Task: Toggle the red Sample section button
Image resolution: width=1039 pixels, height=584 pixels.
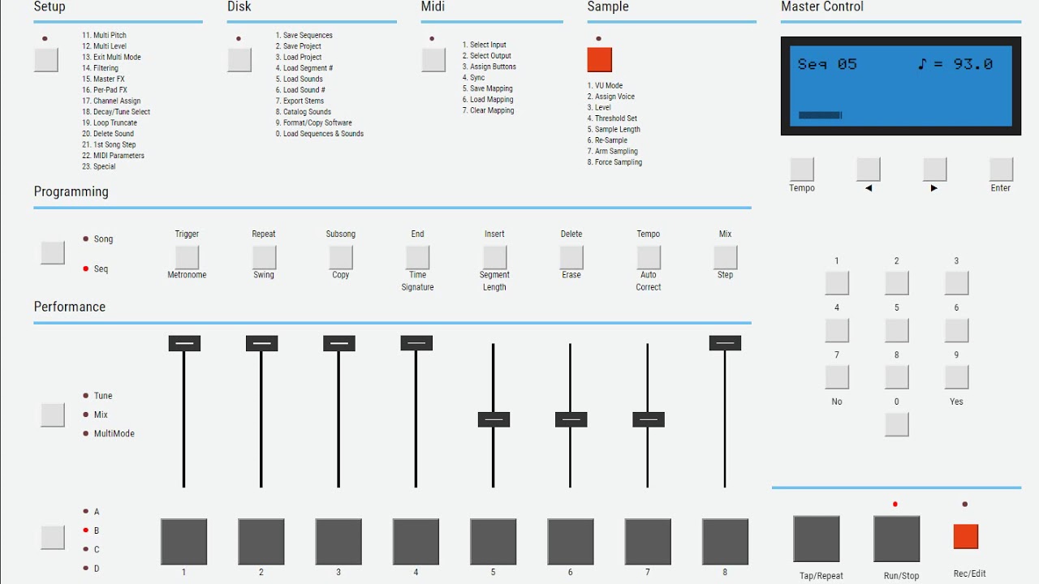Action: coord(599,60)
